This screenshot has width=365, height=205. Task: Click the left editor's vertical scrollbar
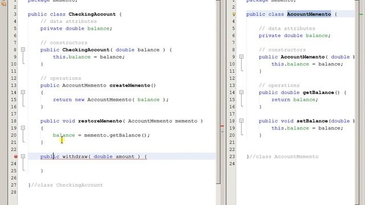[x=218, y=92]
